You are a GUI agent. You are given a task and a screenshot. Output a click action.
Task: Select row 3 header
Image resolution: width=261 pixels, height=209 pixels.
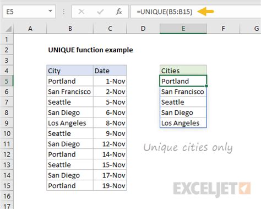[x=7, y=60]
